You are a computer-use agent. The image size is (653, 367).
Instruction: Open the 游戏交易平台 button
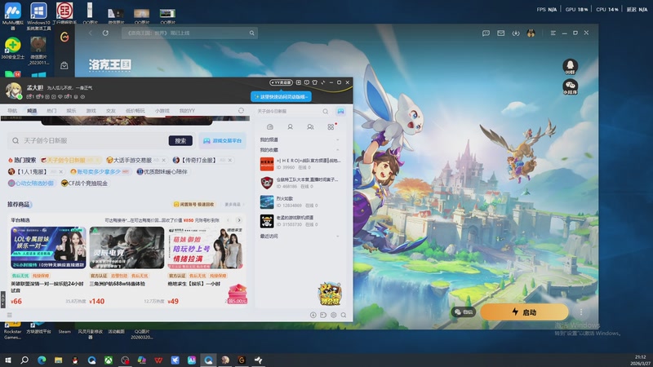222,140
